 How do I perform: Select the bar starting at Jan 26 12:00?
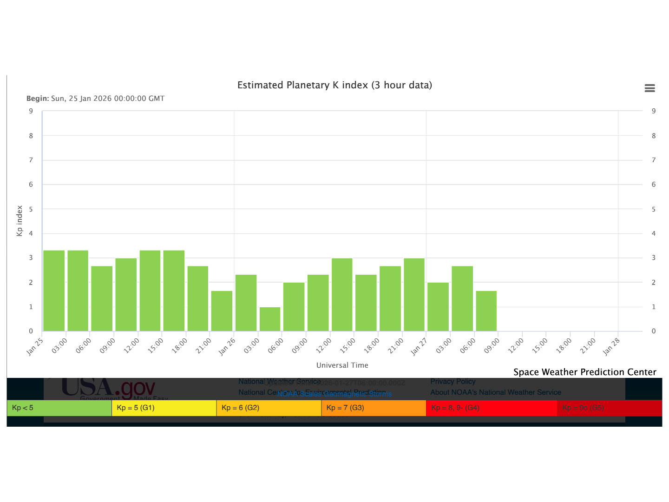pos(342,295)
